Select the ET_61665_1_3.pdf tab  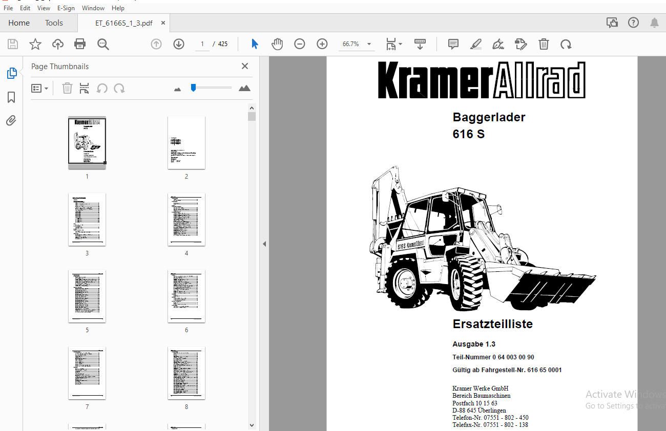[x=123, y=23]
